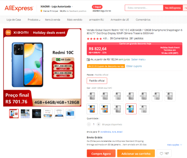Screen dimensions: 187x158
Task: Click the location pin icon for Acrelândia
Action: click(99, 132)
